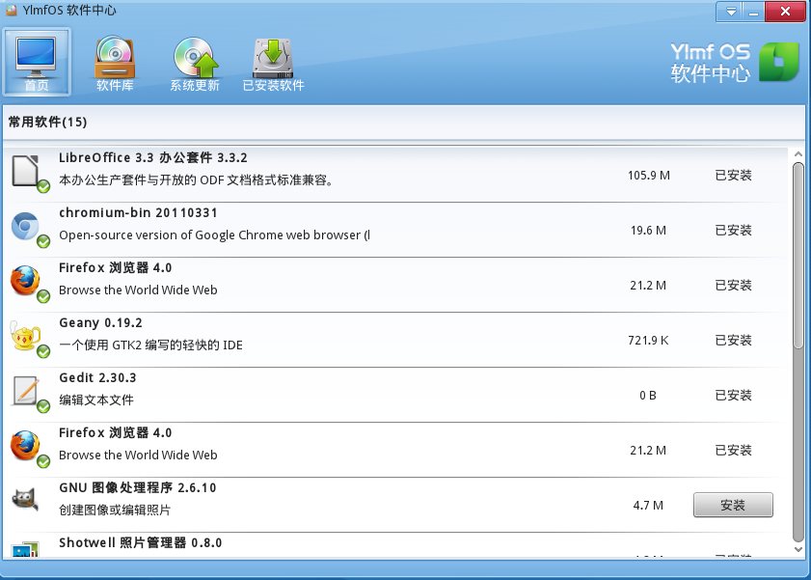Image resolution: width=811 pixels, height=580 pixels.
Task: Close the YlmfOS 软件中心 window
Action: (785, 12)
